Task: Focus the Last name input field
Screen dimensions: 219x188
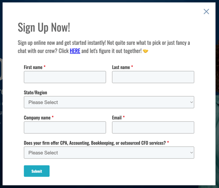Action: pyautogui.click(x=153, y=77)
